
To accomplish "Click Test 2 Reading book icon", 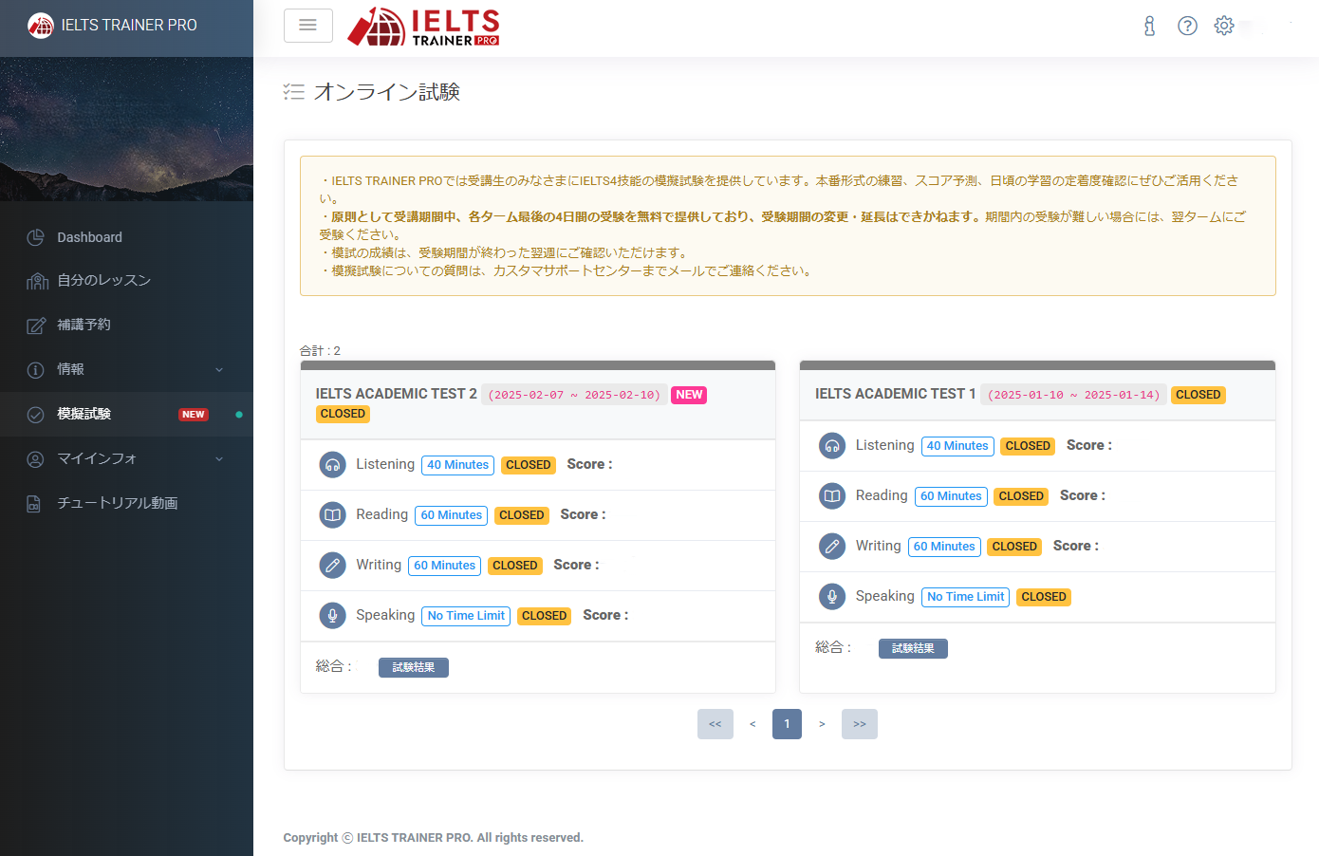I will click(332, 515).
